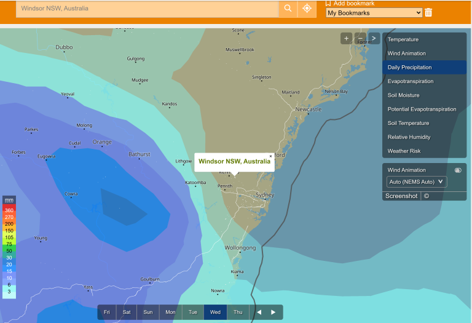
Task: Click the Cowra label on map
Action: (x=71, y=194)
